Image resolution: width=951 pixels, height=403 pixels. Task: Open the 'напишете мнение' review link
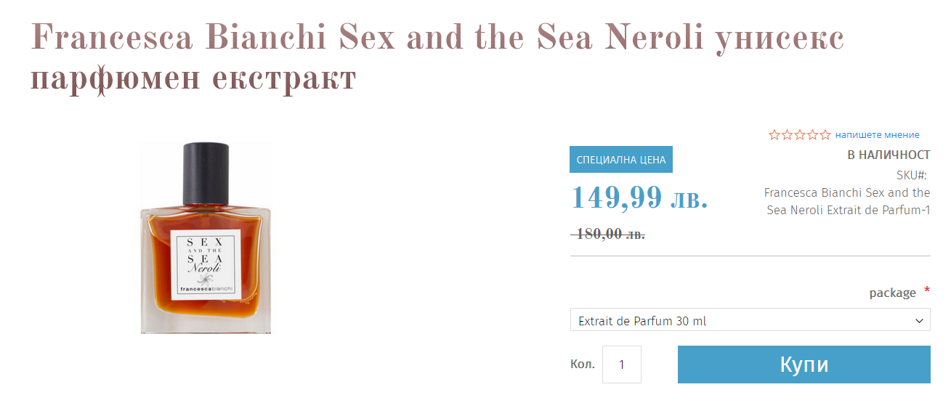coord(877,134)
